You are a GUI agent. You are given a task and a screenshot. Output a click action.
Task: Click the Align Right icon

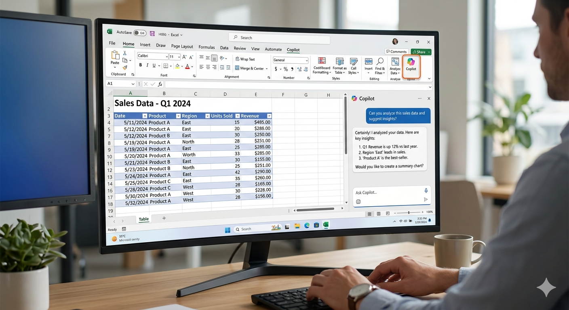tap(214, 67)
